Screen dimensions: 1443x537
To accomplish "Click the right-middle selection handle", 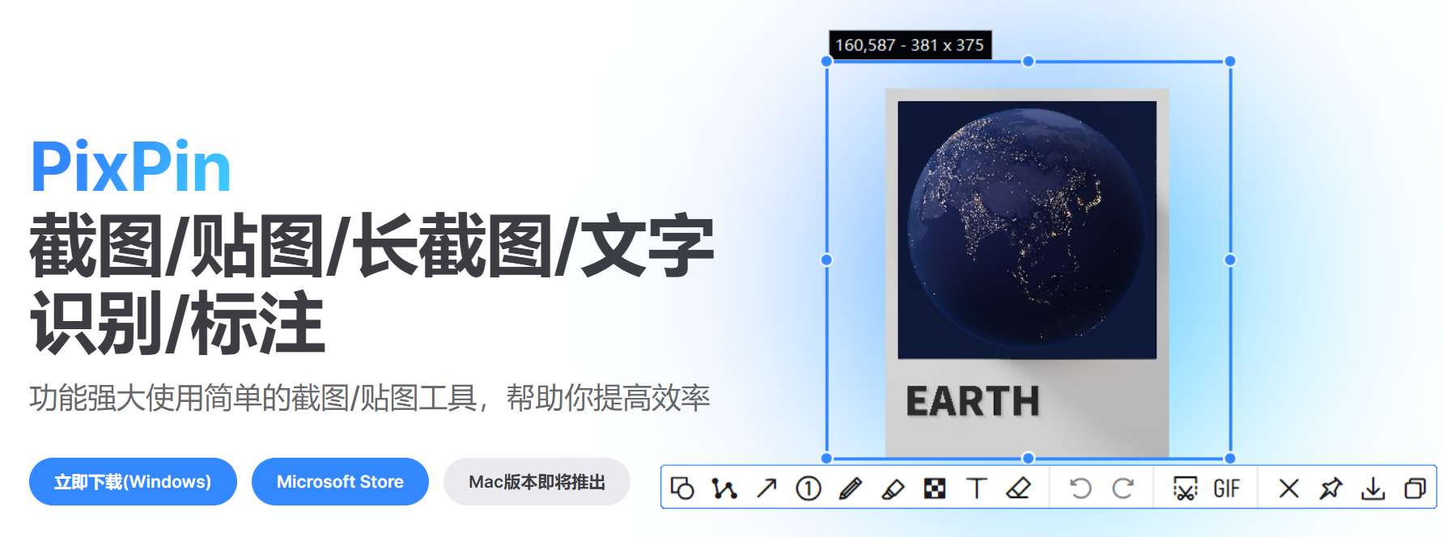I will (1230, 260).
